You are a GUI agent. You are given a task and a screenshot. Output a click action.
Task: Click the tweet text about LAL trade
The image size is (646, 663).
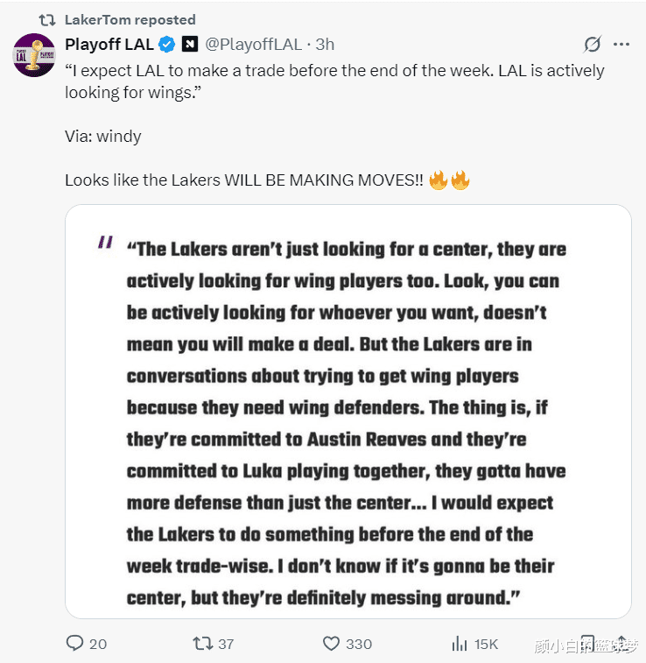coord(334,81)
